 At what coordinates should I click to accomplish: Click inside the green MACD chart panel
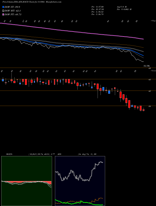(27, 181)
